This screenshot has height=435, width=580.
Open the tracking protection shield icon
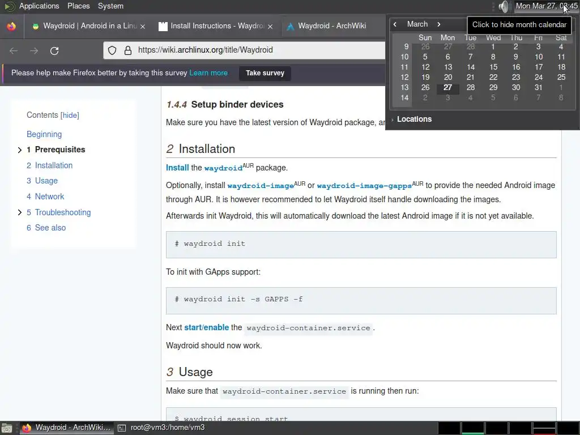(112, 50)
